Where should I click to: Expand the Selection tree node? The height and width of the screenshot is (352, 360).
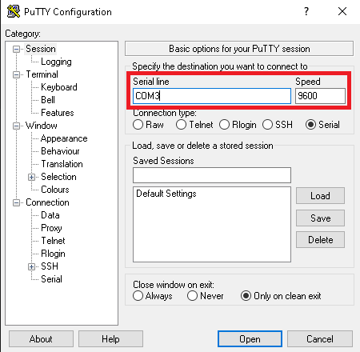31,177
